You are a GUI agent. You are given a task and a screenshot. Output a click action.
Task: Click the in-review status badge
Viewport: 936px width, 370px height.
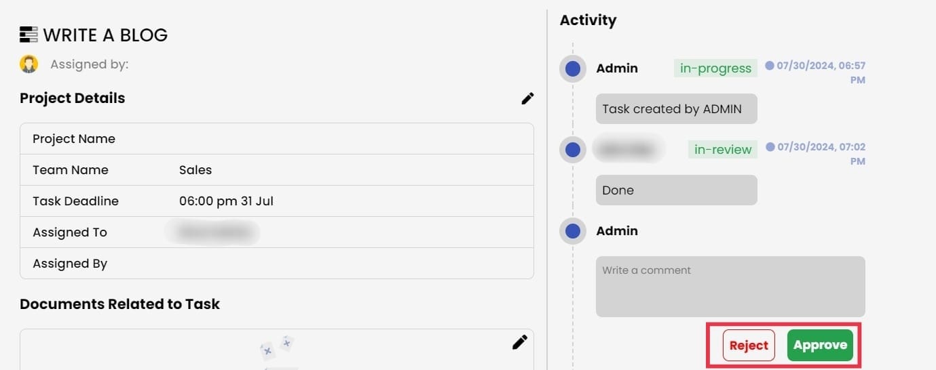click(x=722, y=150)
